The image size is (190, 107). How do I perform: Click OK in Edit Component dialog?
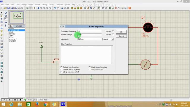click(x=121, y=32)
